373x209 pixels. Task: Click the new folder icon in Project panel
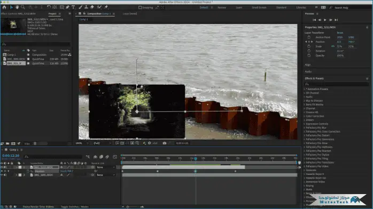[x=7, y=143]
